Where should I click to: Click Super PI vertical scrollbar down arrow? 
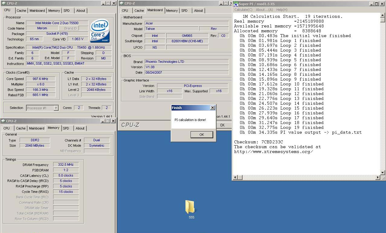click(383, 173)
